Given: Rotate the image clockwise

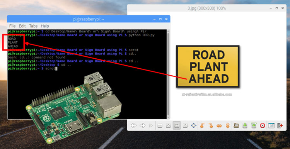Looking at the screenshot, I should tap(211, 126).
